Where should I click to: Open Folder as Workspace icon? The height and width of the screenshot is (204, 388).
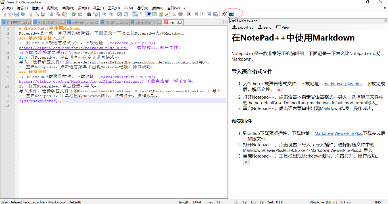click(174, 14)
